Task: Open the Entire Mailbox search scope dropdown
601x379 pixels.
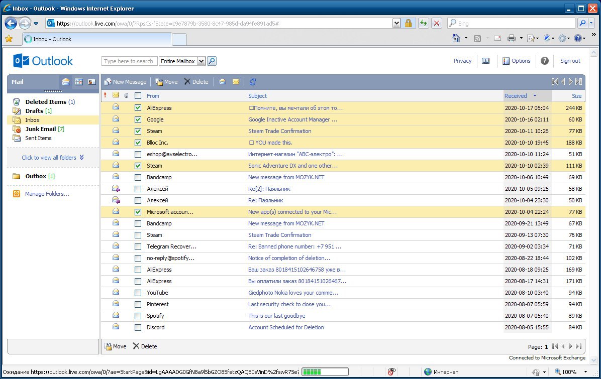Action: [x=201, y=61]
